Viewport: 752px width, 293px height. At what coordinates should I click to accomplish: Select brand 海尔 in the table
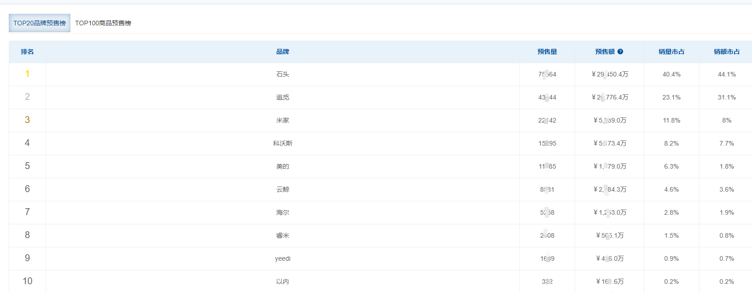(283, 212)
